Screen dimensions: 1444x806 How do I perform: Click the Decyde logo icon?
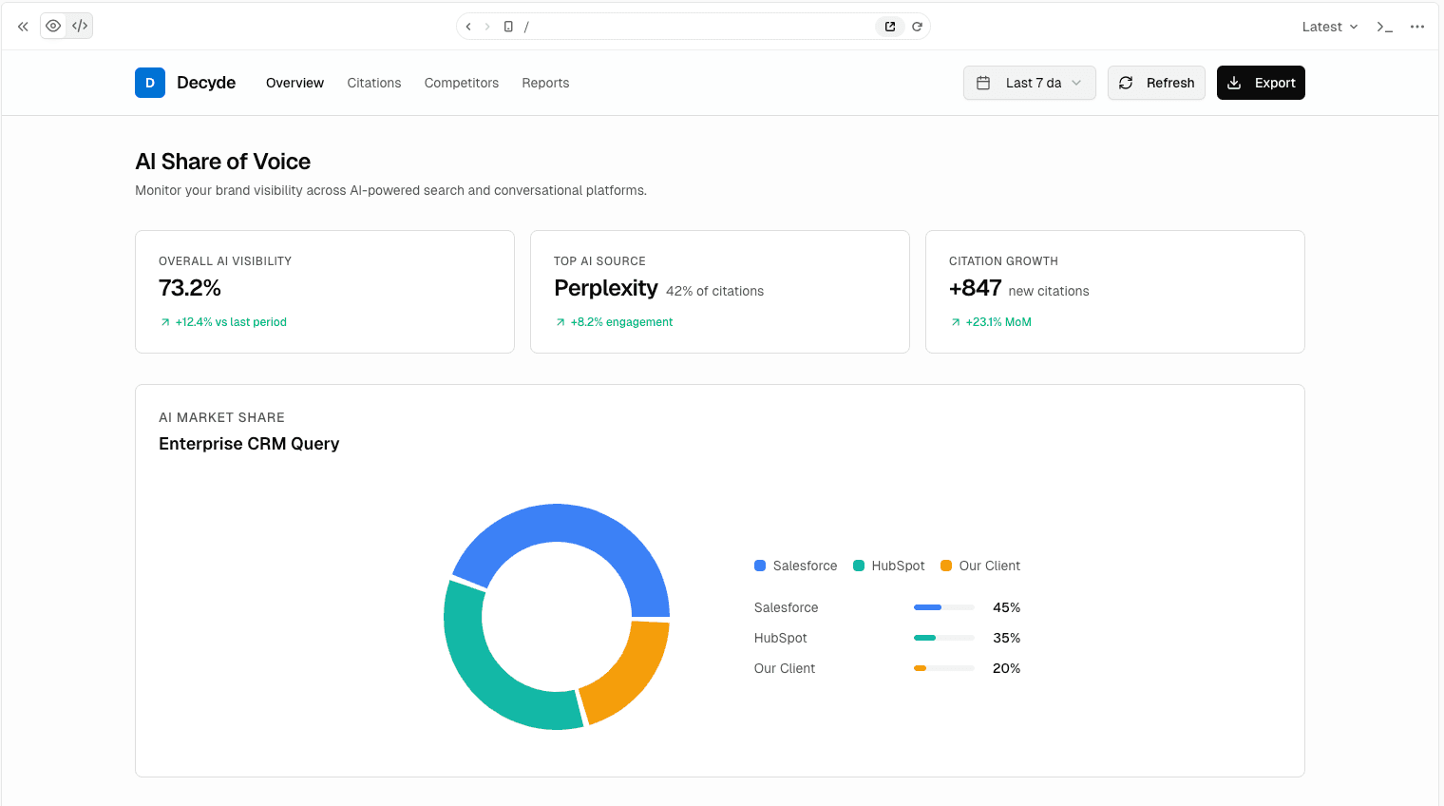click(149, 83)
